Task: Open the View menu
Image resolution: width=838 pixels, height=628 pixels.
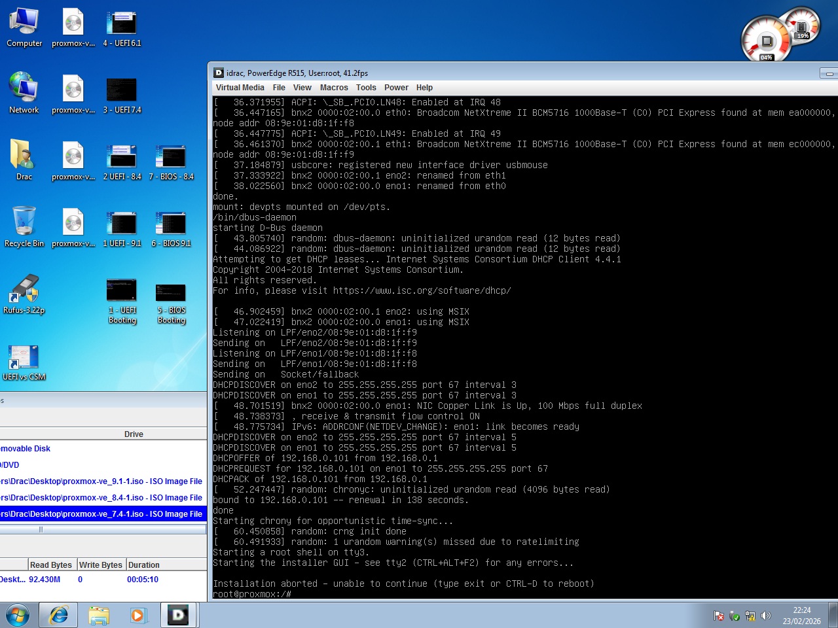Action: pyautogui.click(x=302, y=88)
